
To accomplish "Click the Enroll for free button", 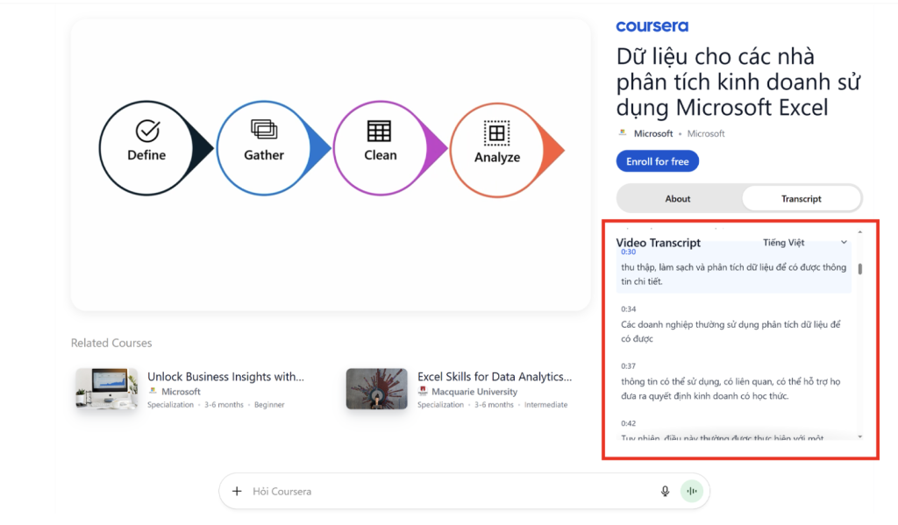I will (657, 162).
